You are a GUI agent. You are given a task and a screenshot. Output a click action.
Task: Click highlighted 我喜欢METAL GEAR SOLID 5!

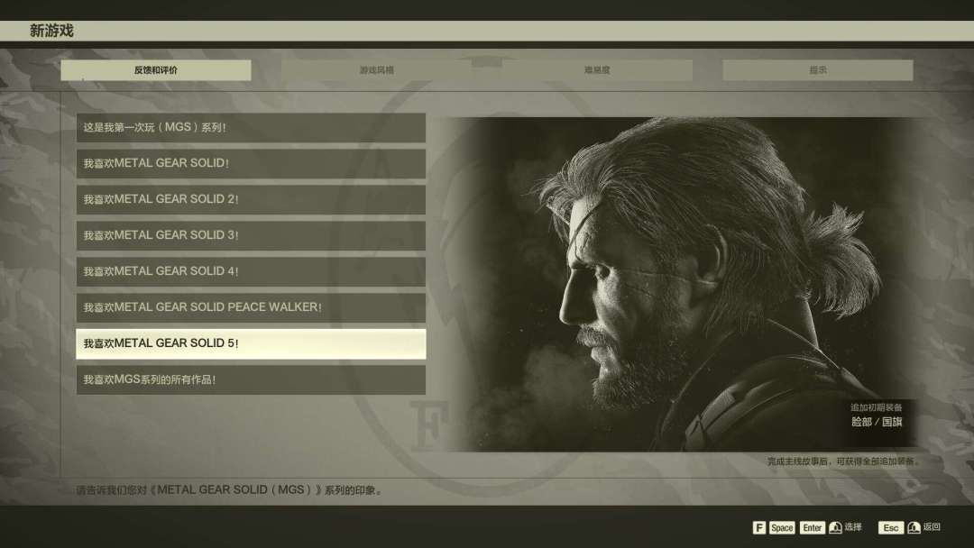[251, 343]
